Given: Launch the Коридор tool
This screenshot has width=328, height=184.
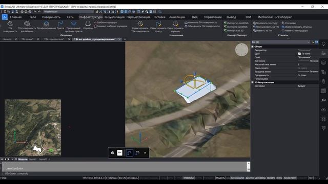Looking at the screenshot, I should pyautogui.click(x=88, y=25).
